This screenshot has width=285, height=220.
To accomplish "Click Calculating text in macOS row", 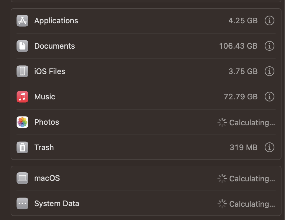I will 252,179.
